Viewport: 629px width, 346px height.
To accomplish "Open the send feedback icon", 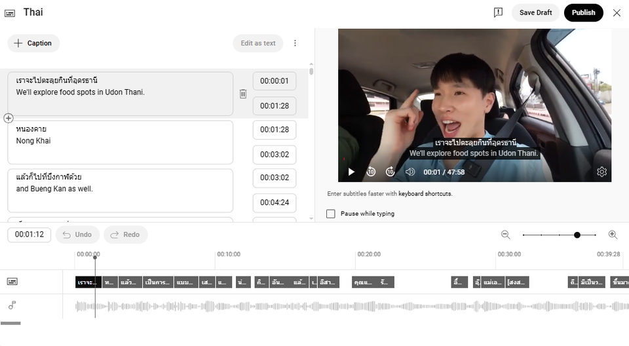I will (x=498, y=12).
